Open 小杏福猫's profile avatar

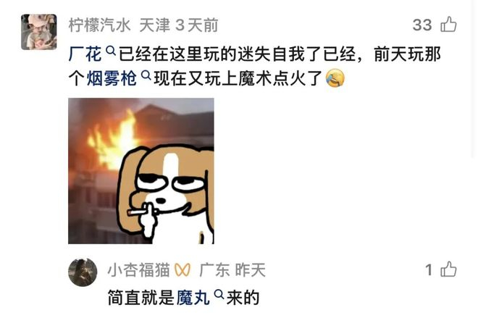point(83,272)
